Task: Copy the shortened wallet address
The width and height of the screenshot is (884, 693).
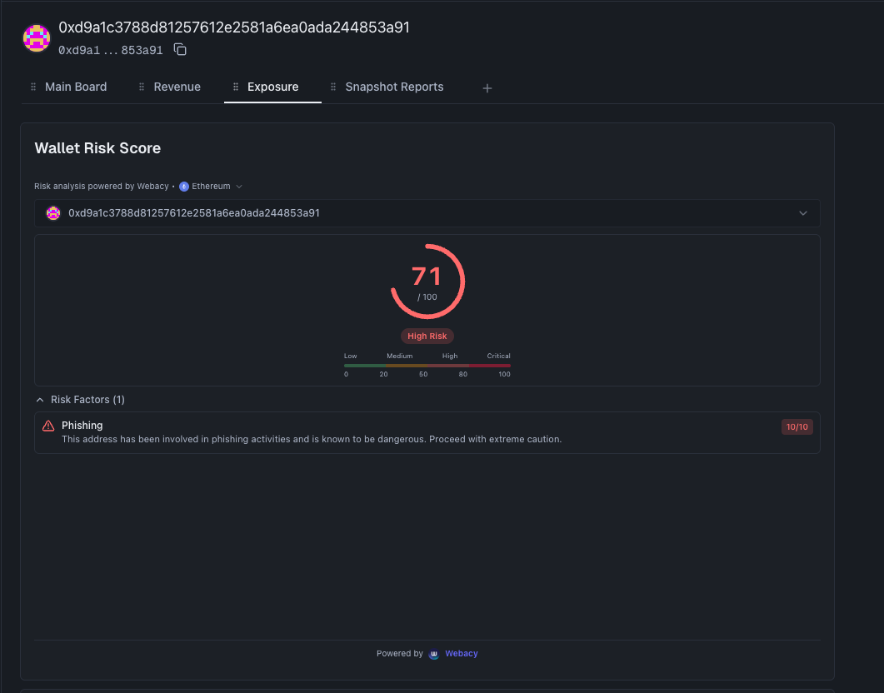Action: pyautogui.click(x=180, y=50)
